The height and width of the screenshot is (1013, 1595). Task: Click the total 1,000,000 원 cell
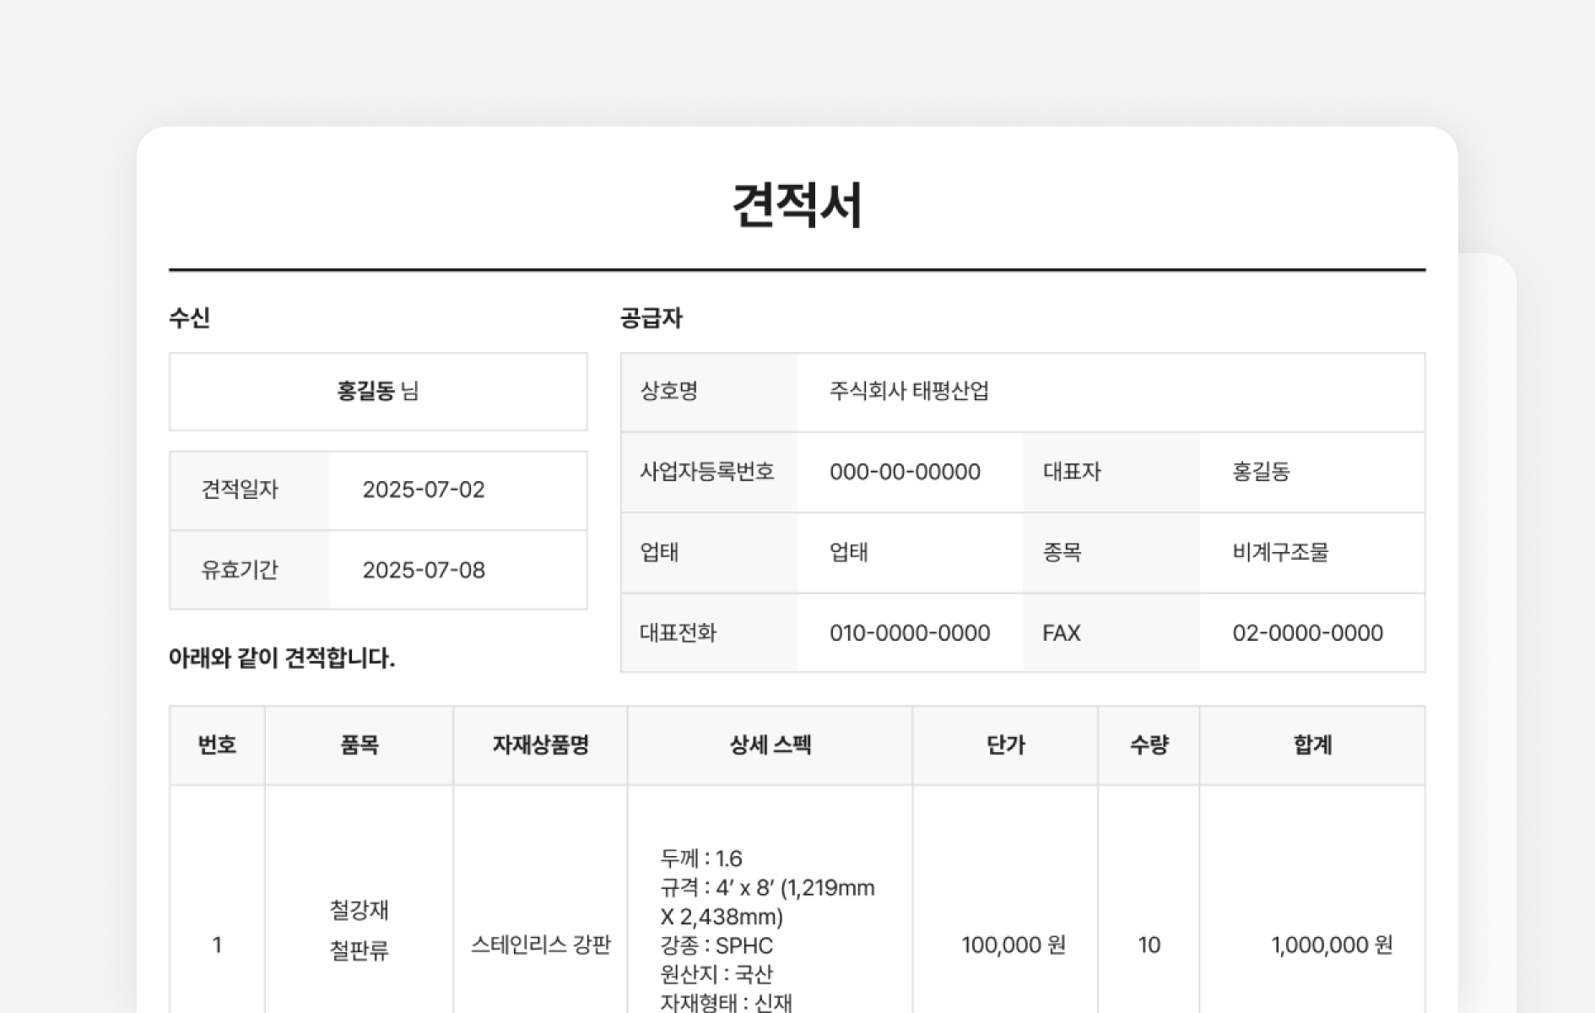click(1331, 945)
